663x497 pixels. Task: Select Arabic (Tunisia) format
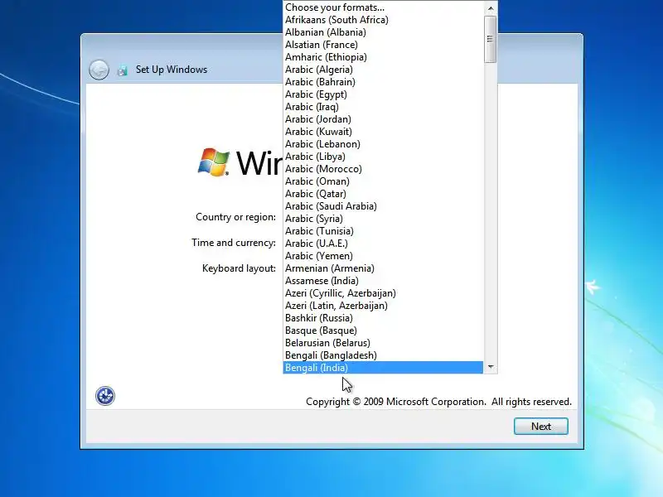pyautogui.click(x=383, y=231)
